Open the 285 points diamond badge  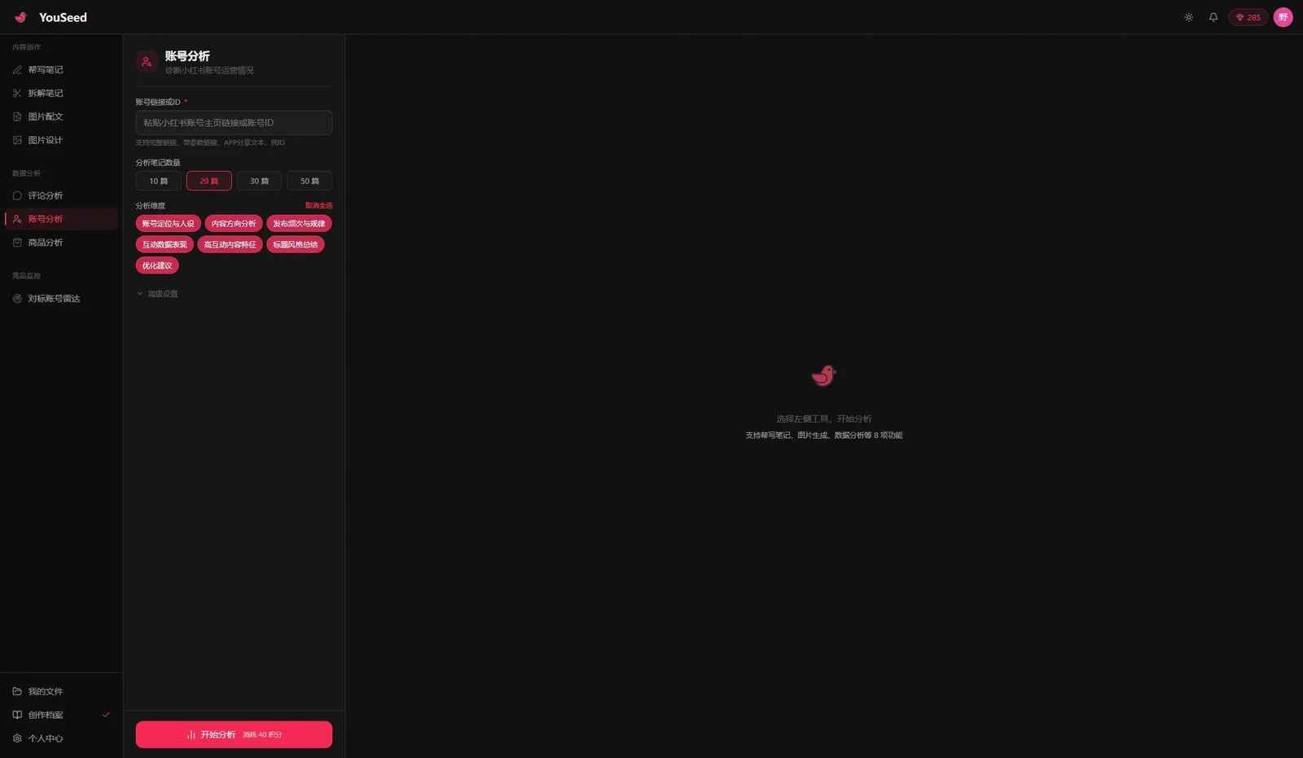pyautogui.click(x=1248, y=17)
